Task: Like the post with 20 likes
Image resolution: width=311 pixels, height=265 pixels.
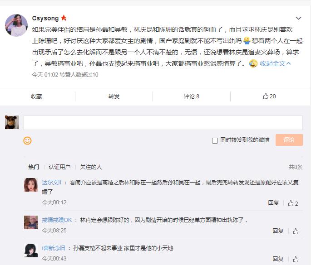Action: 269,96
